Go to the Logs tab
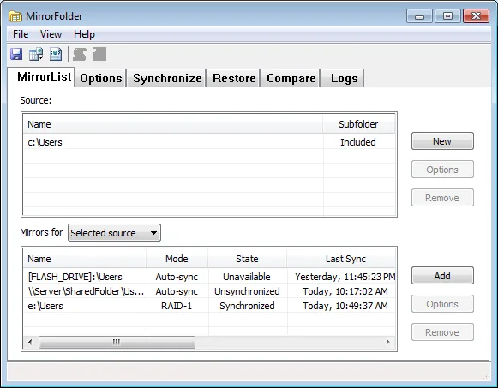Viewport: 498px width, 388px height. (344, 78)
